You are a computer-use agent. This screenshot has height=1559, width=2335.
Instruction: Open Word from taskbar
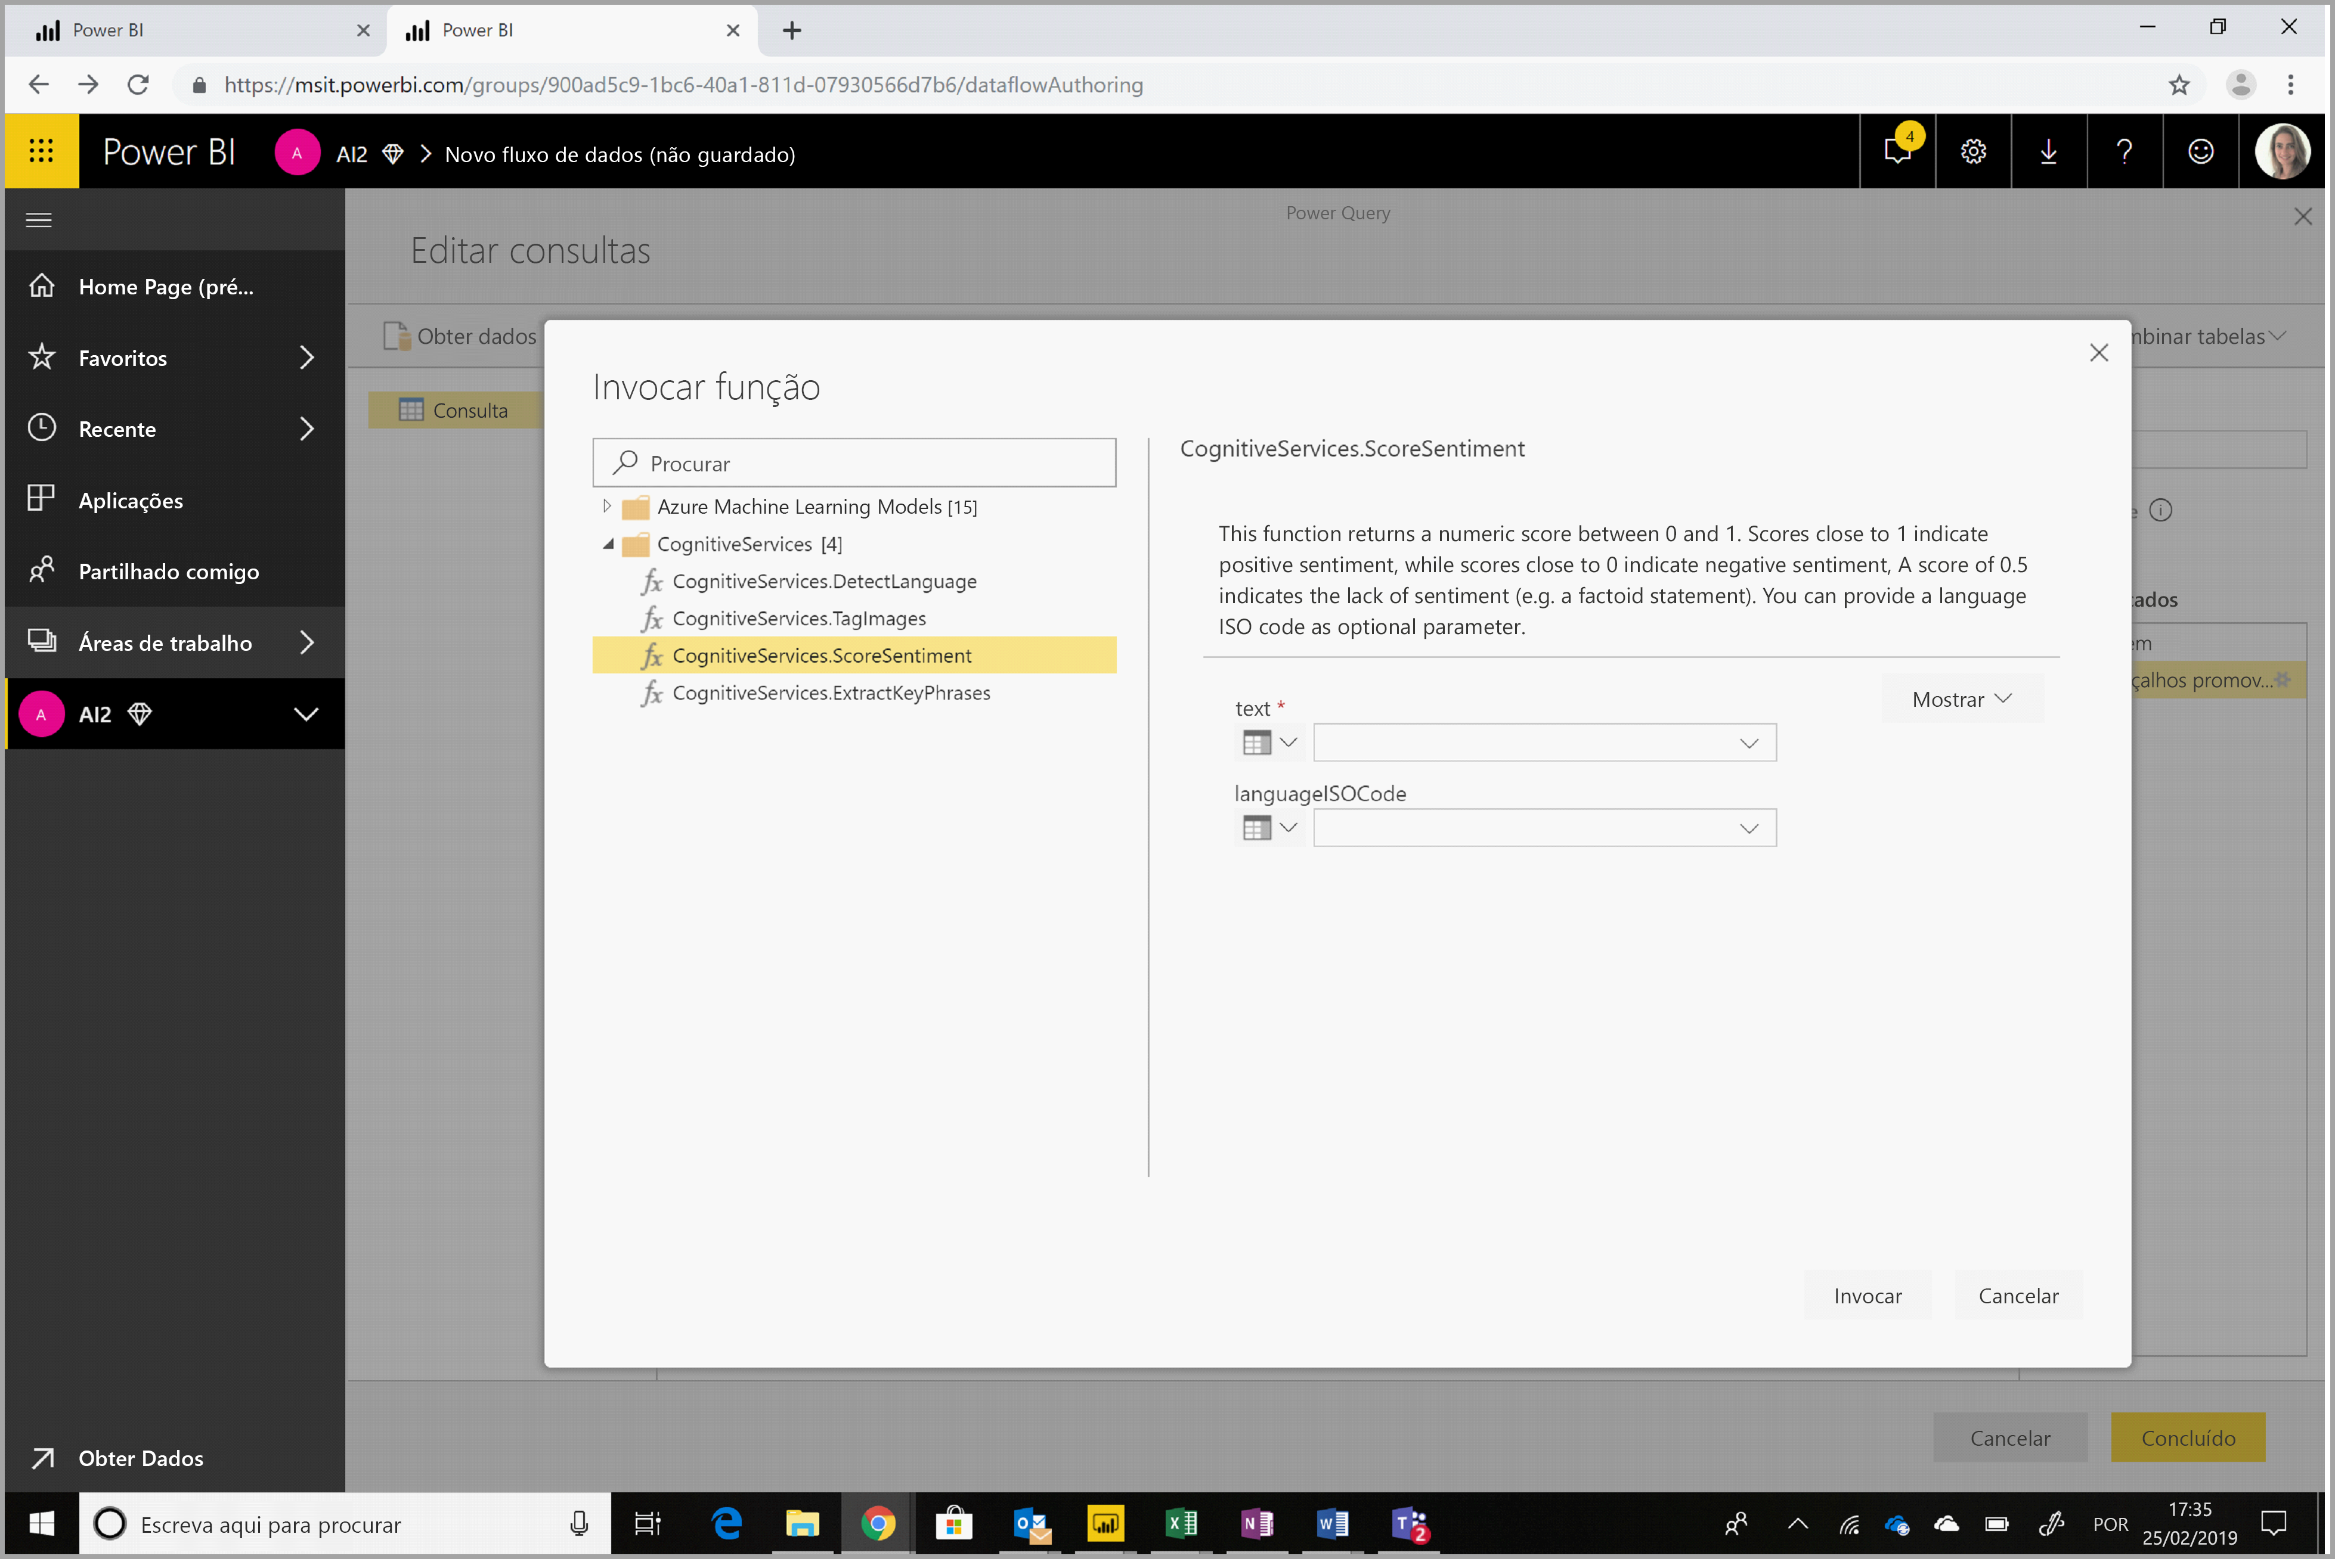(1332, 1523)
